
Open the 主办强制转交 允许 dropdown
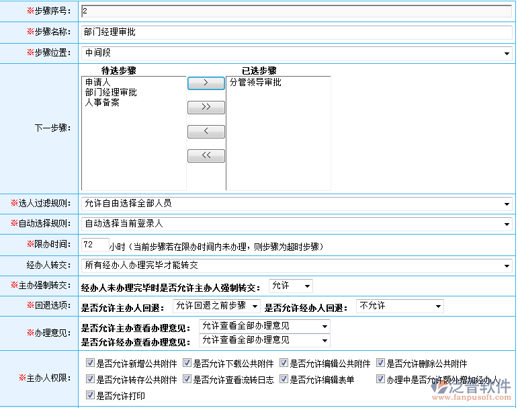pos(290,286)
